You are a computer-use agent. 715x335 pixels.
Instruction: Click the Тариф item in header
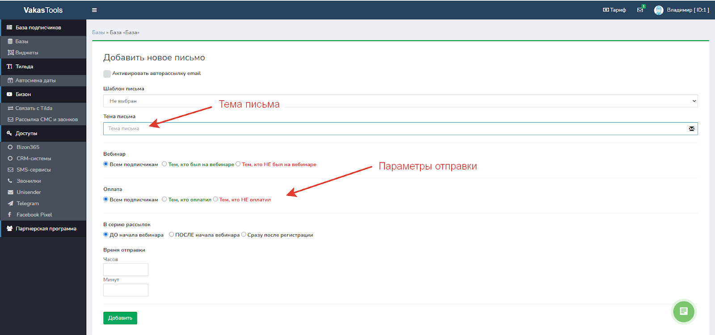pos(614,10)
